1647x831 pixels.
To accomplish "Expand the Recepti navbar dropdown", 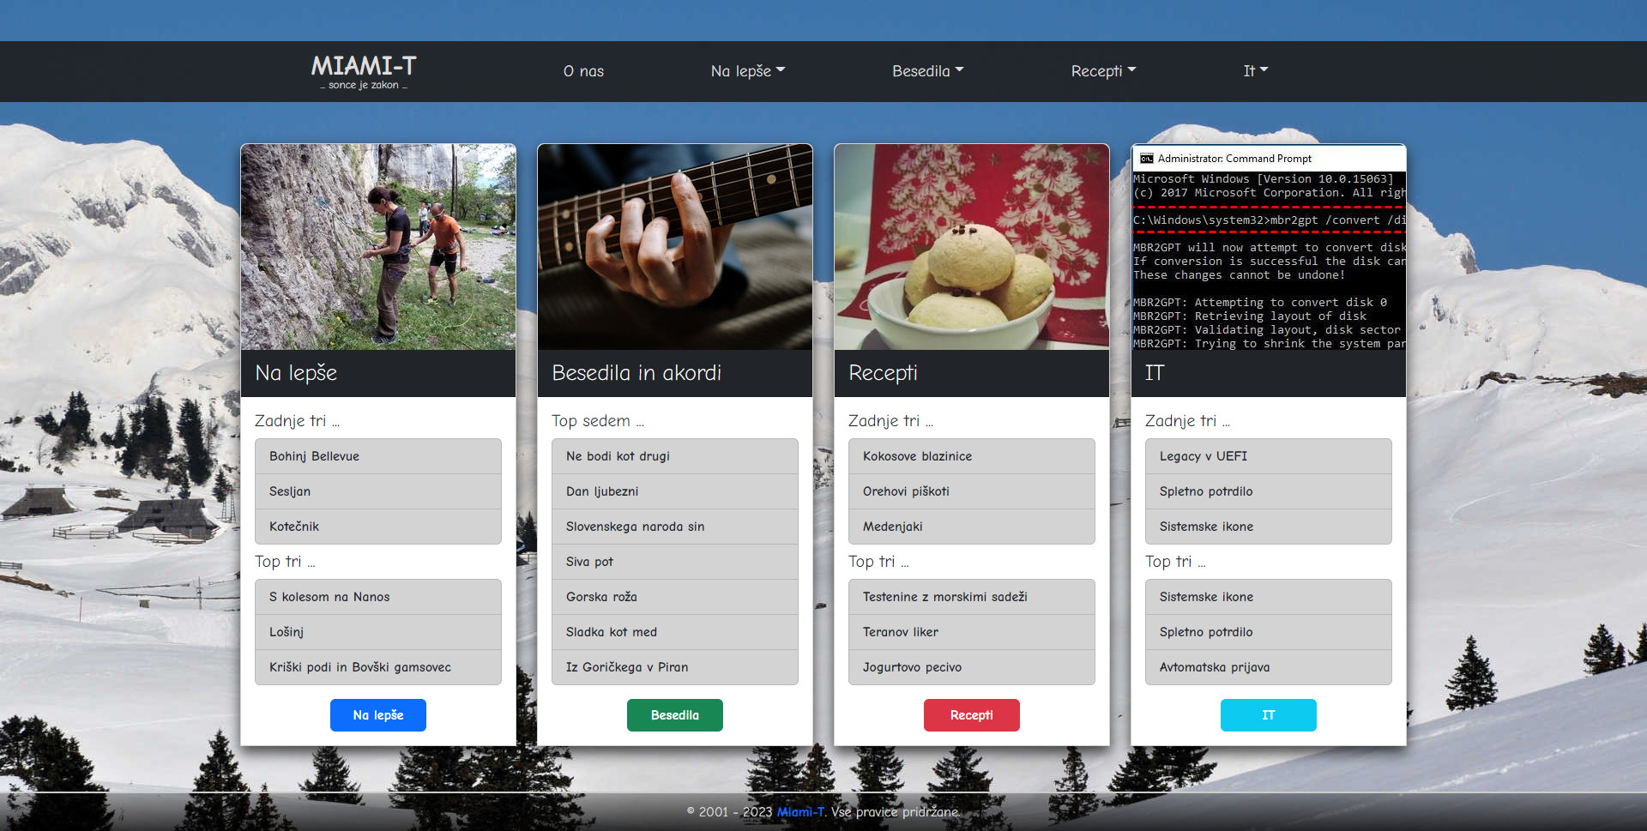I will (x=1103, y=71).
